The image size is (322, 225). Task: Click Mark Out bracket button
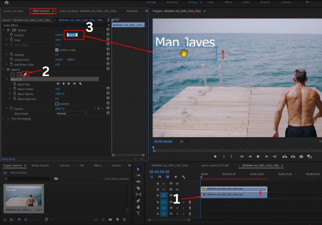[x=231, y=156]
